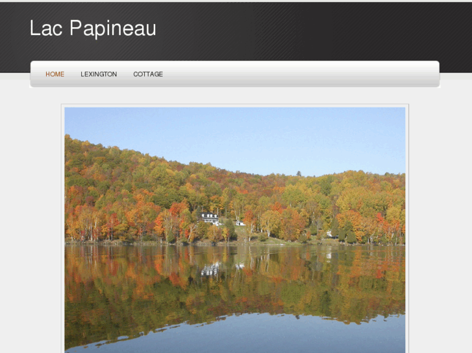Click the house reflection in the water
The image size is (472, 353).
pos(210,269)
